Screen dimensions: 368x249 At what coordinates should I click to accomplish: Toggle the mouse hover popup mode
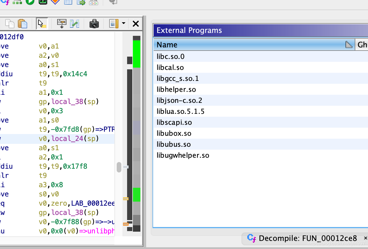click(42, 24)
